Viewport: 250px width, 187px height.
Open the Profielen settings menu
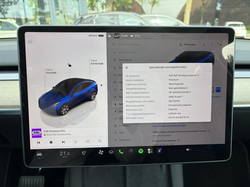(122, 125)
